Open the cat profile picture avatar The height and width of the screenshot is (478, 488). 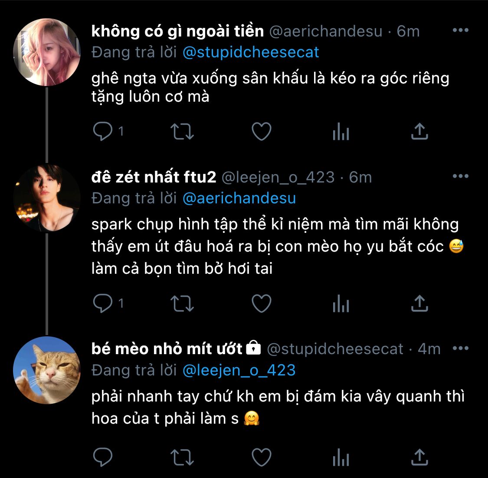tap(47, 370)
